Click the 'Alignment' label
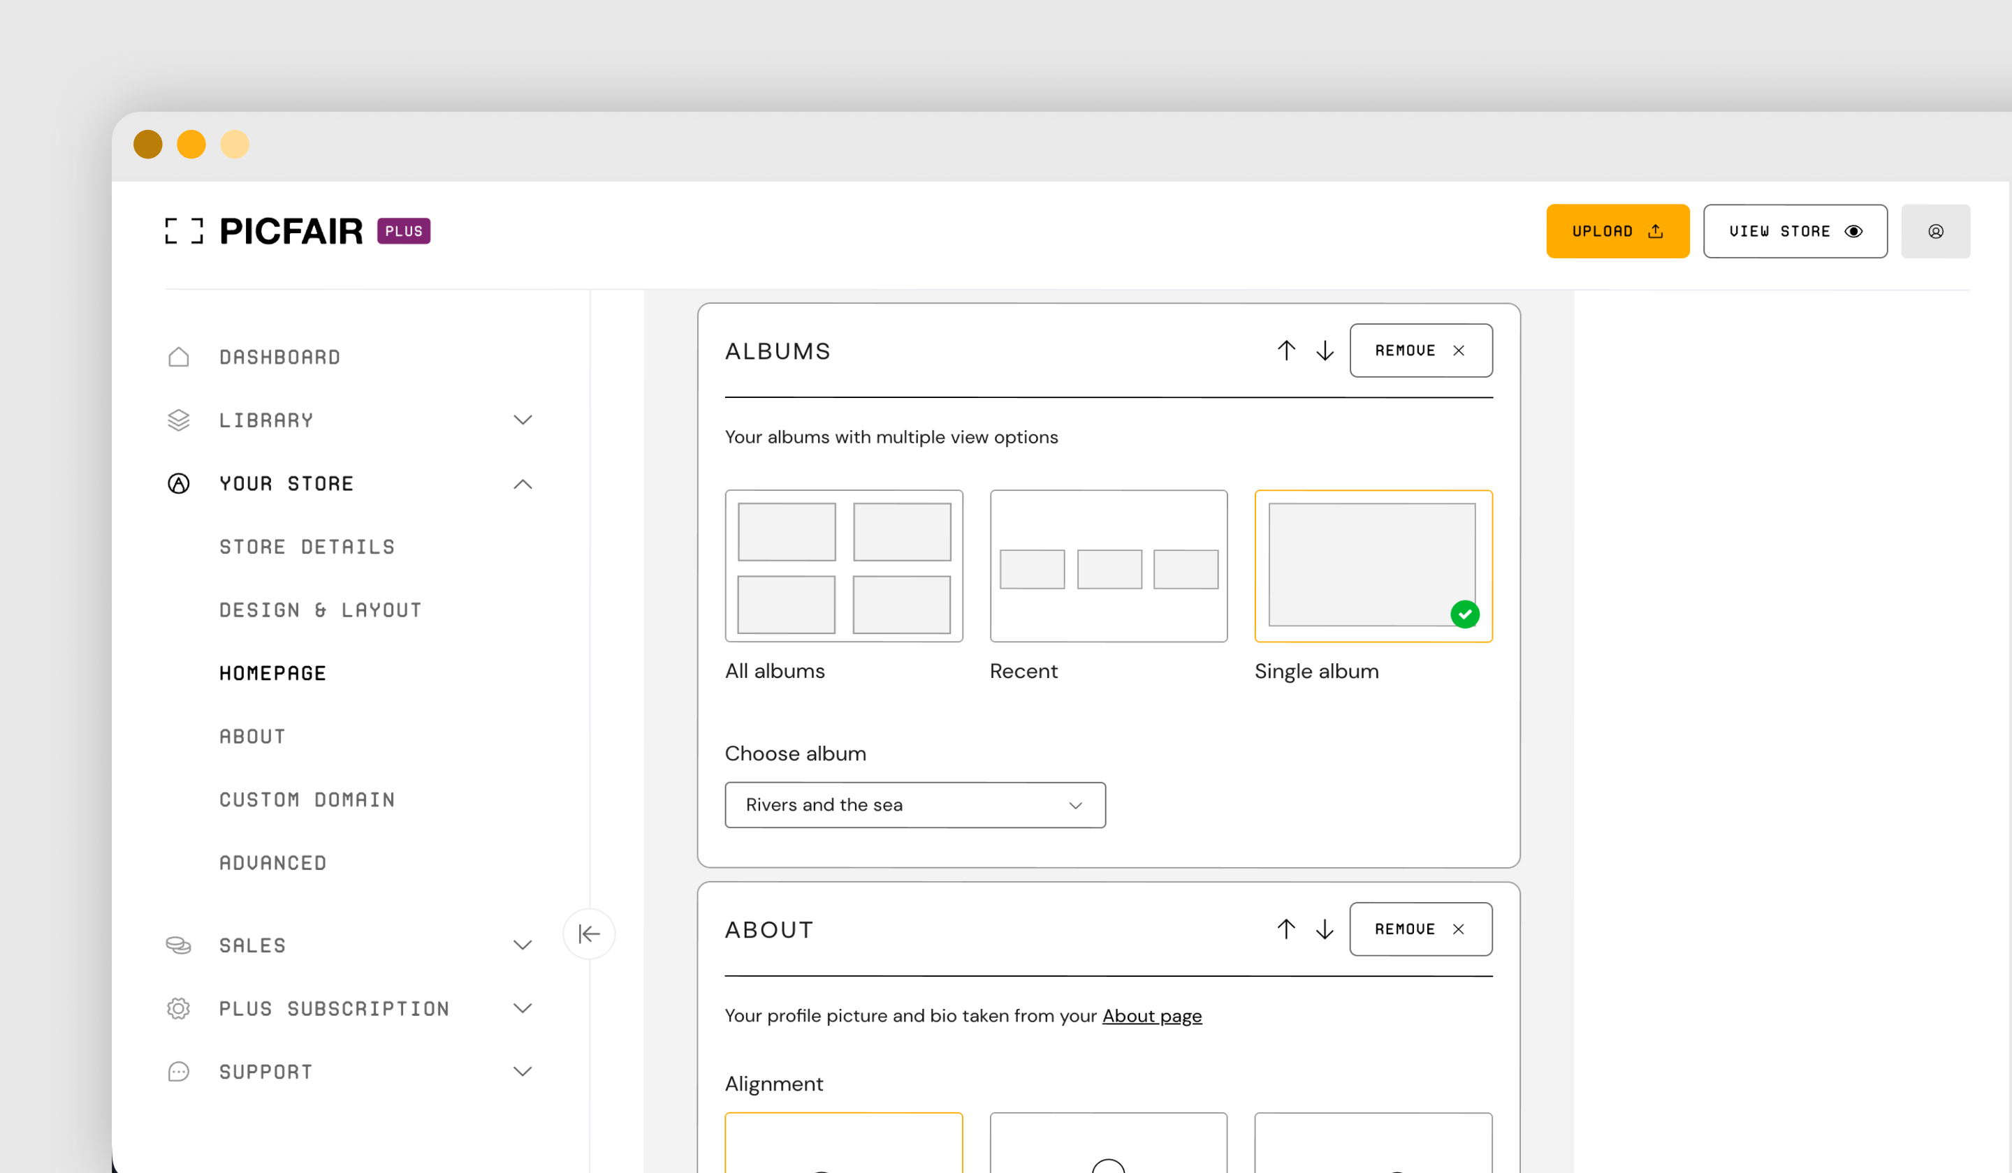Screen dimensions: 2012x1173 [773, 1084]
